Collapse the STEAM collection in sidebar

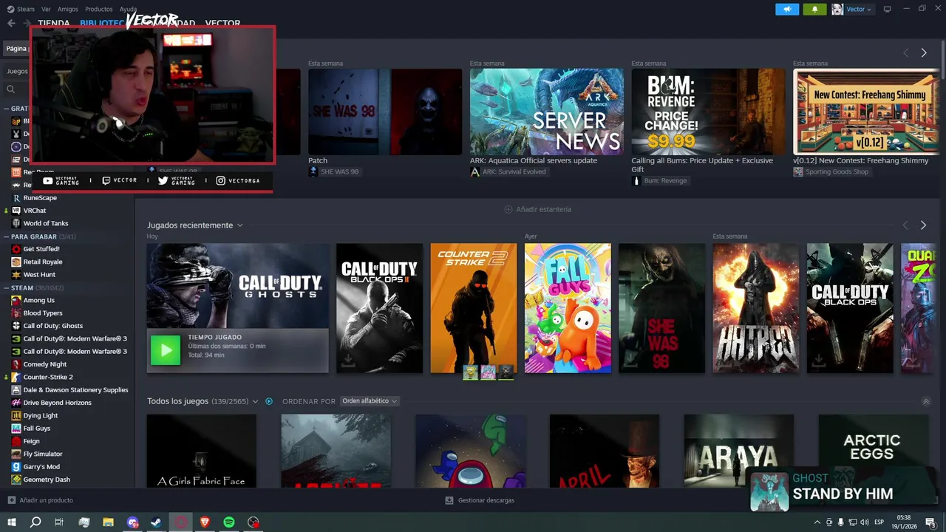click(x=7, y=287)
